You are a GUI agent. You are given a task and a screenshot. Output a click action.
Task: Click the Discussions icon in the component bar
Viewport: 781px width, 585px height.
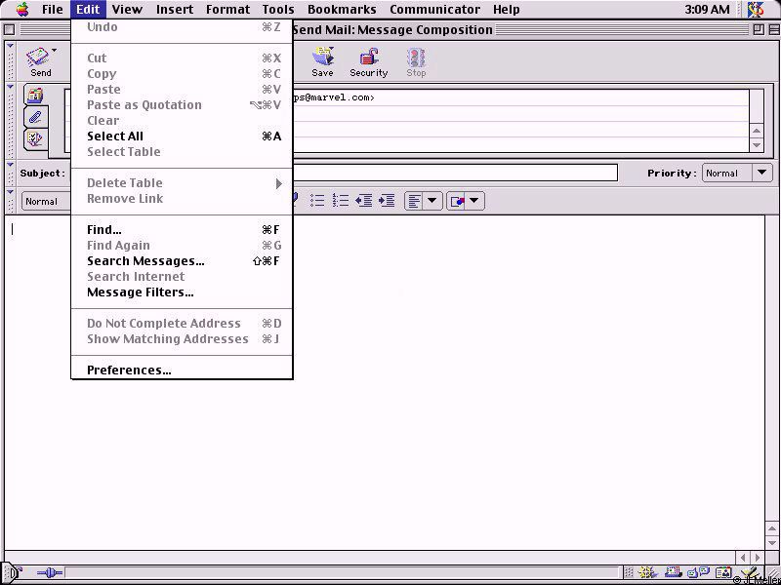pyautogui.click(x=697, y=572)
